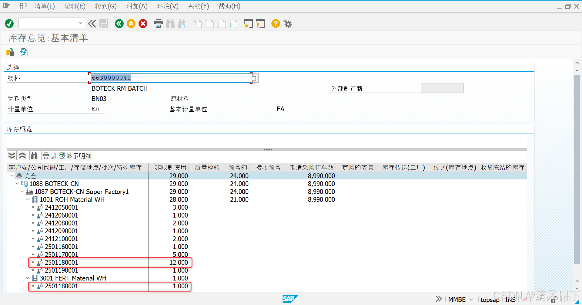Viewport: 582px width, 305px height.
Task: Collapse the 1088 BOTECK-CN tree node
Action: (17, 183)
